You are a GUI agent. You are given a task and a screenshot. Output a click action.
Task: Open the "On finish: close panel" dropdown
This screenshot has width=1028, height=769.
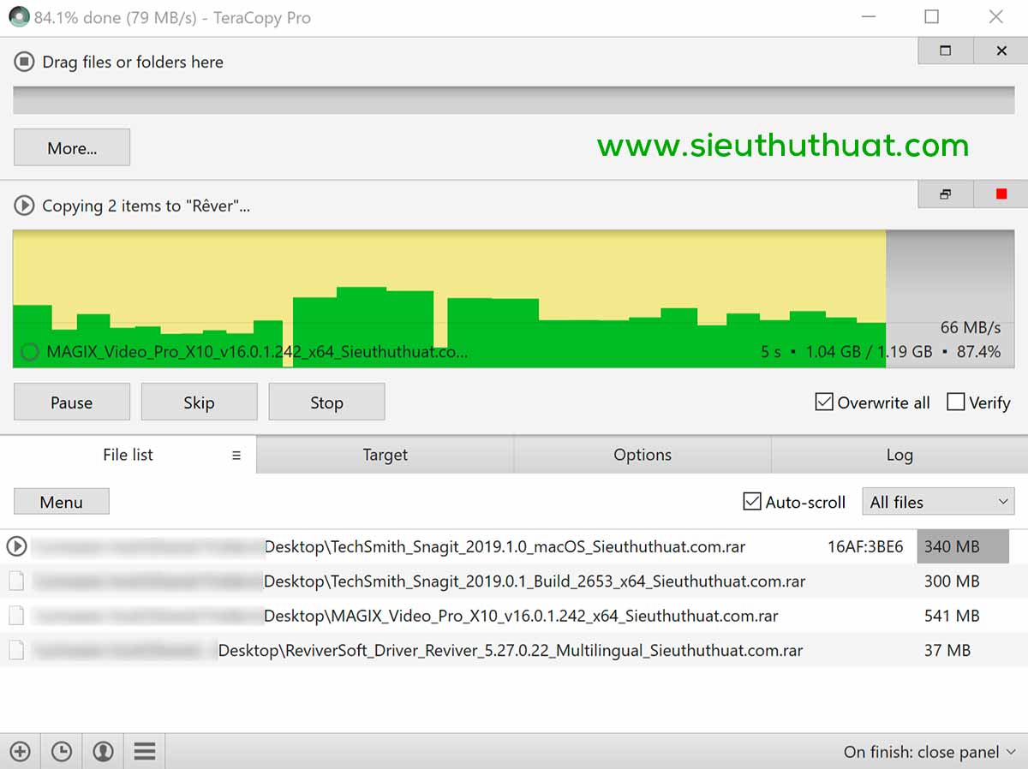pos(929,752)
